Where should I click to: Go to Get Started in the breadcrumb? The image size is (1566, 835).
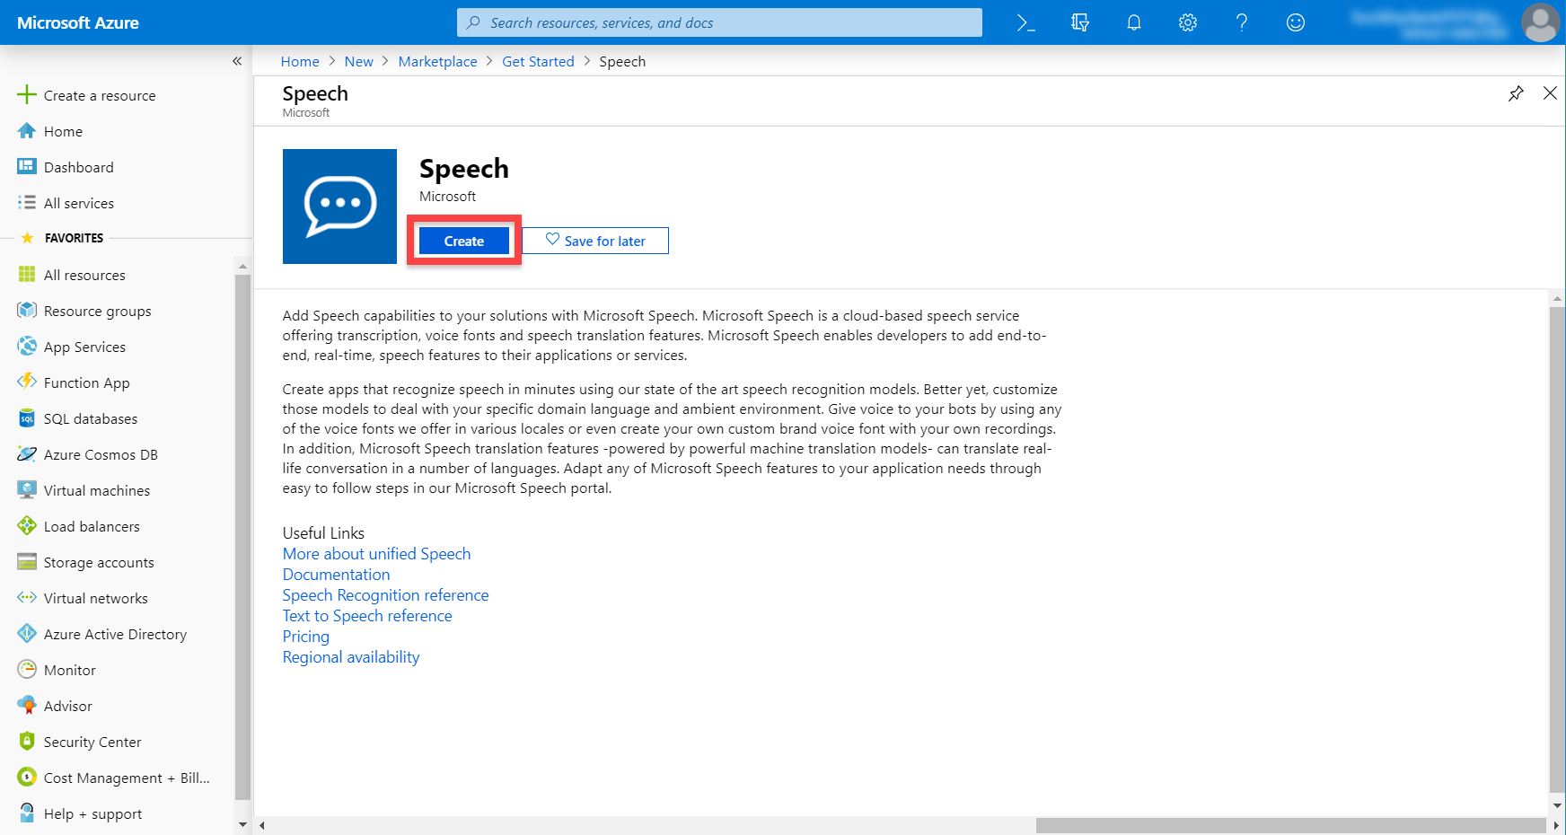coord(538,61)
